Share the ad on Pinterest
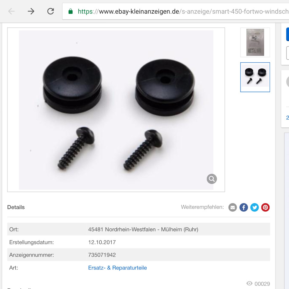This screenshot has width=289, height=289. (266, 207)
